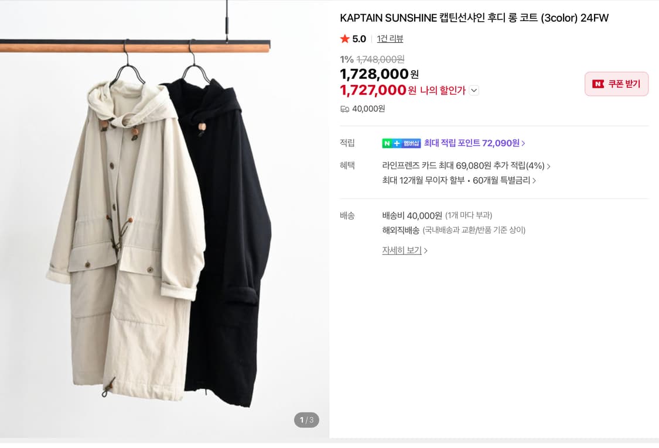659x448 pixels.
Task: Click the 1/3 image page indicator
Action: coord(306,420)
